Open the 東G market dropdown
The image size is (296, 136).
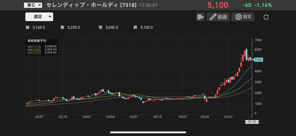click(33, 5)
